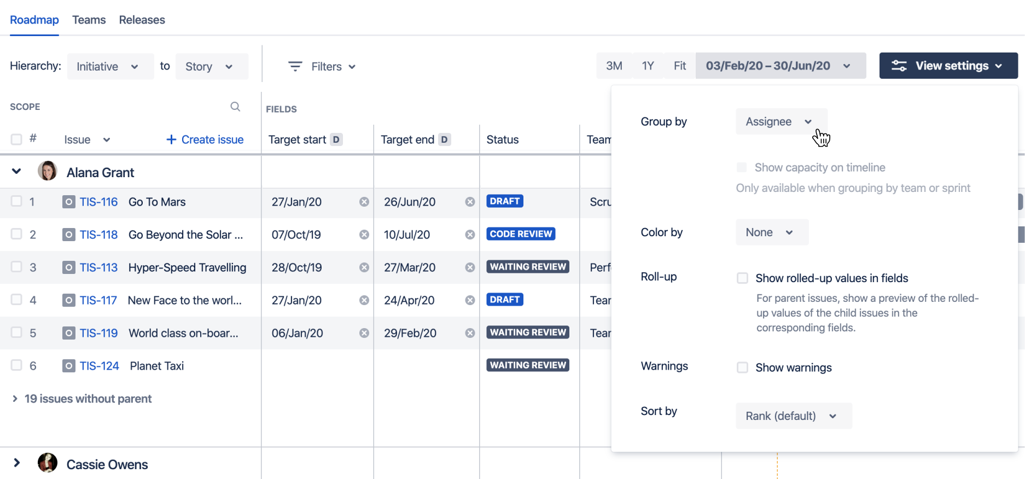
Task: Switch to the Roadmap tab
Action: click(34, 20)
